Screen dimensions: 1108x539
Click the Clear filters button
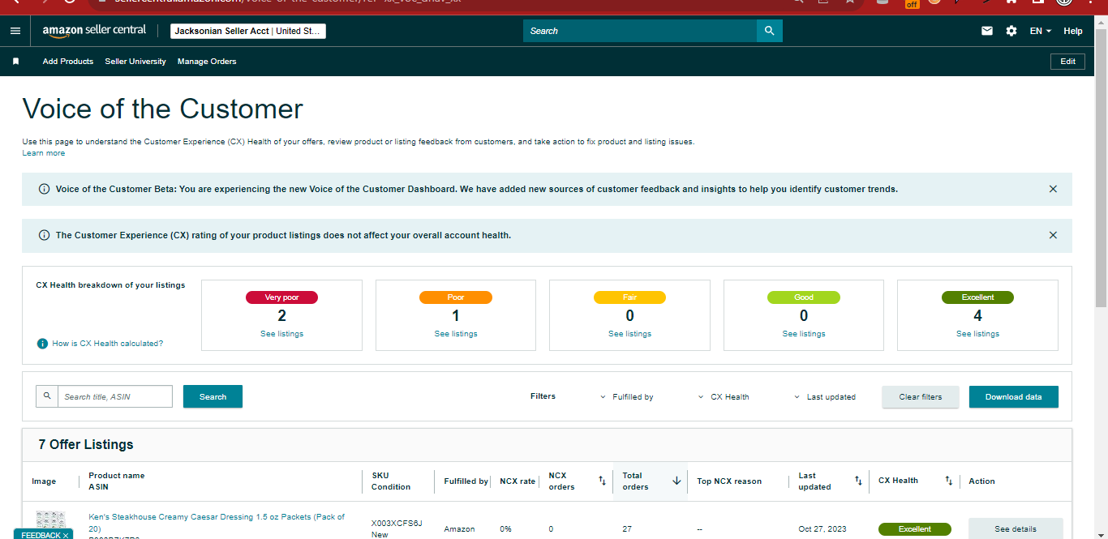pos(921,397)
